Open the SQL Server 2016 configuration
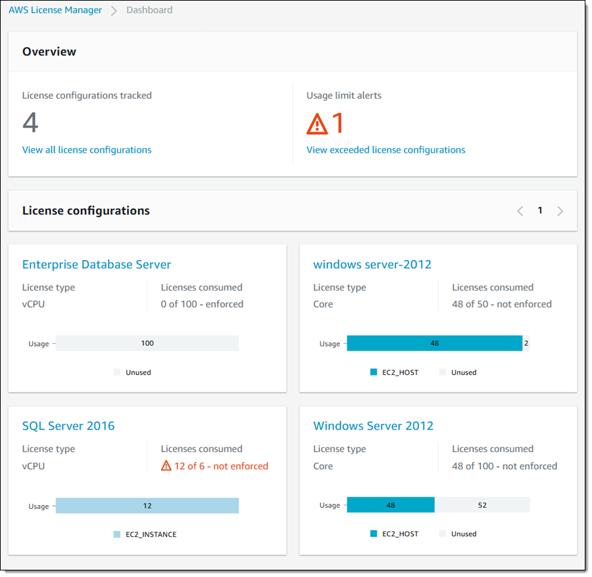This screenshot has height=577, width=592. (x=68, y=426)
